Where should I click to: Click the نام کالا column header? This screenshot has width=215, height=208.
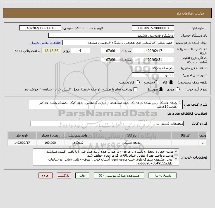pyautogui.click(x=132, y=135)
